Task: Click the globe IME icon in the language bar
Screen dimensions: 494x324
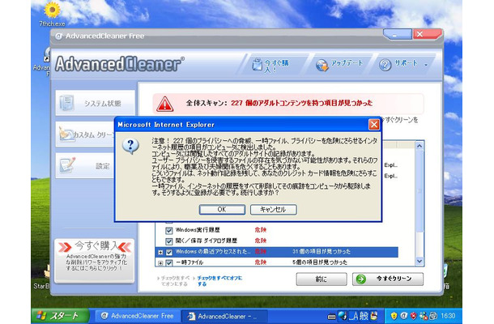Action: pyautogui.click(x=343, y=315)
